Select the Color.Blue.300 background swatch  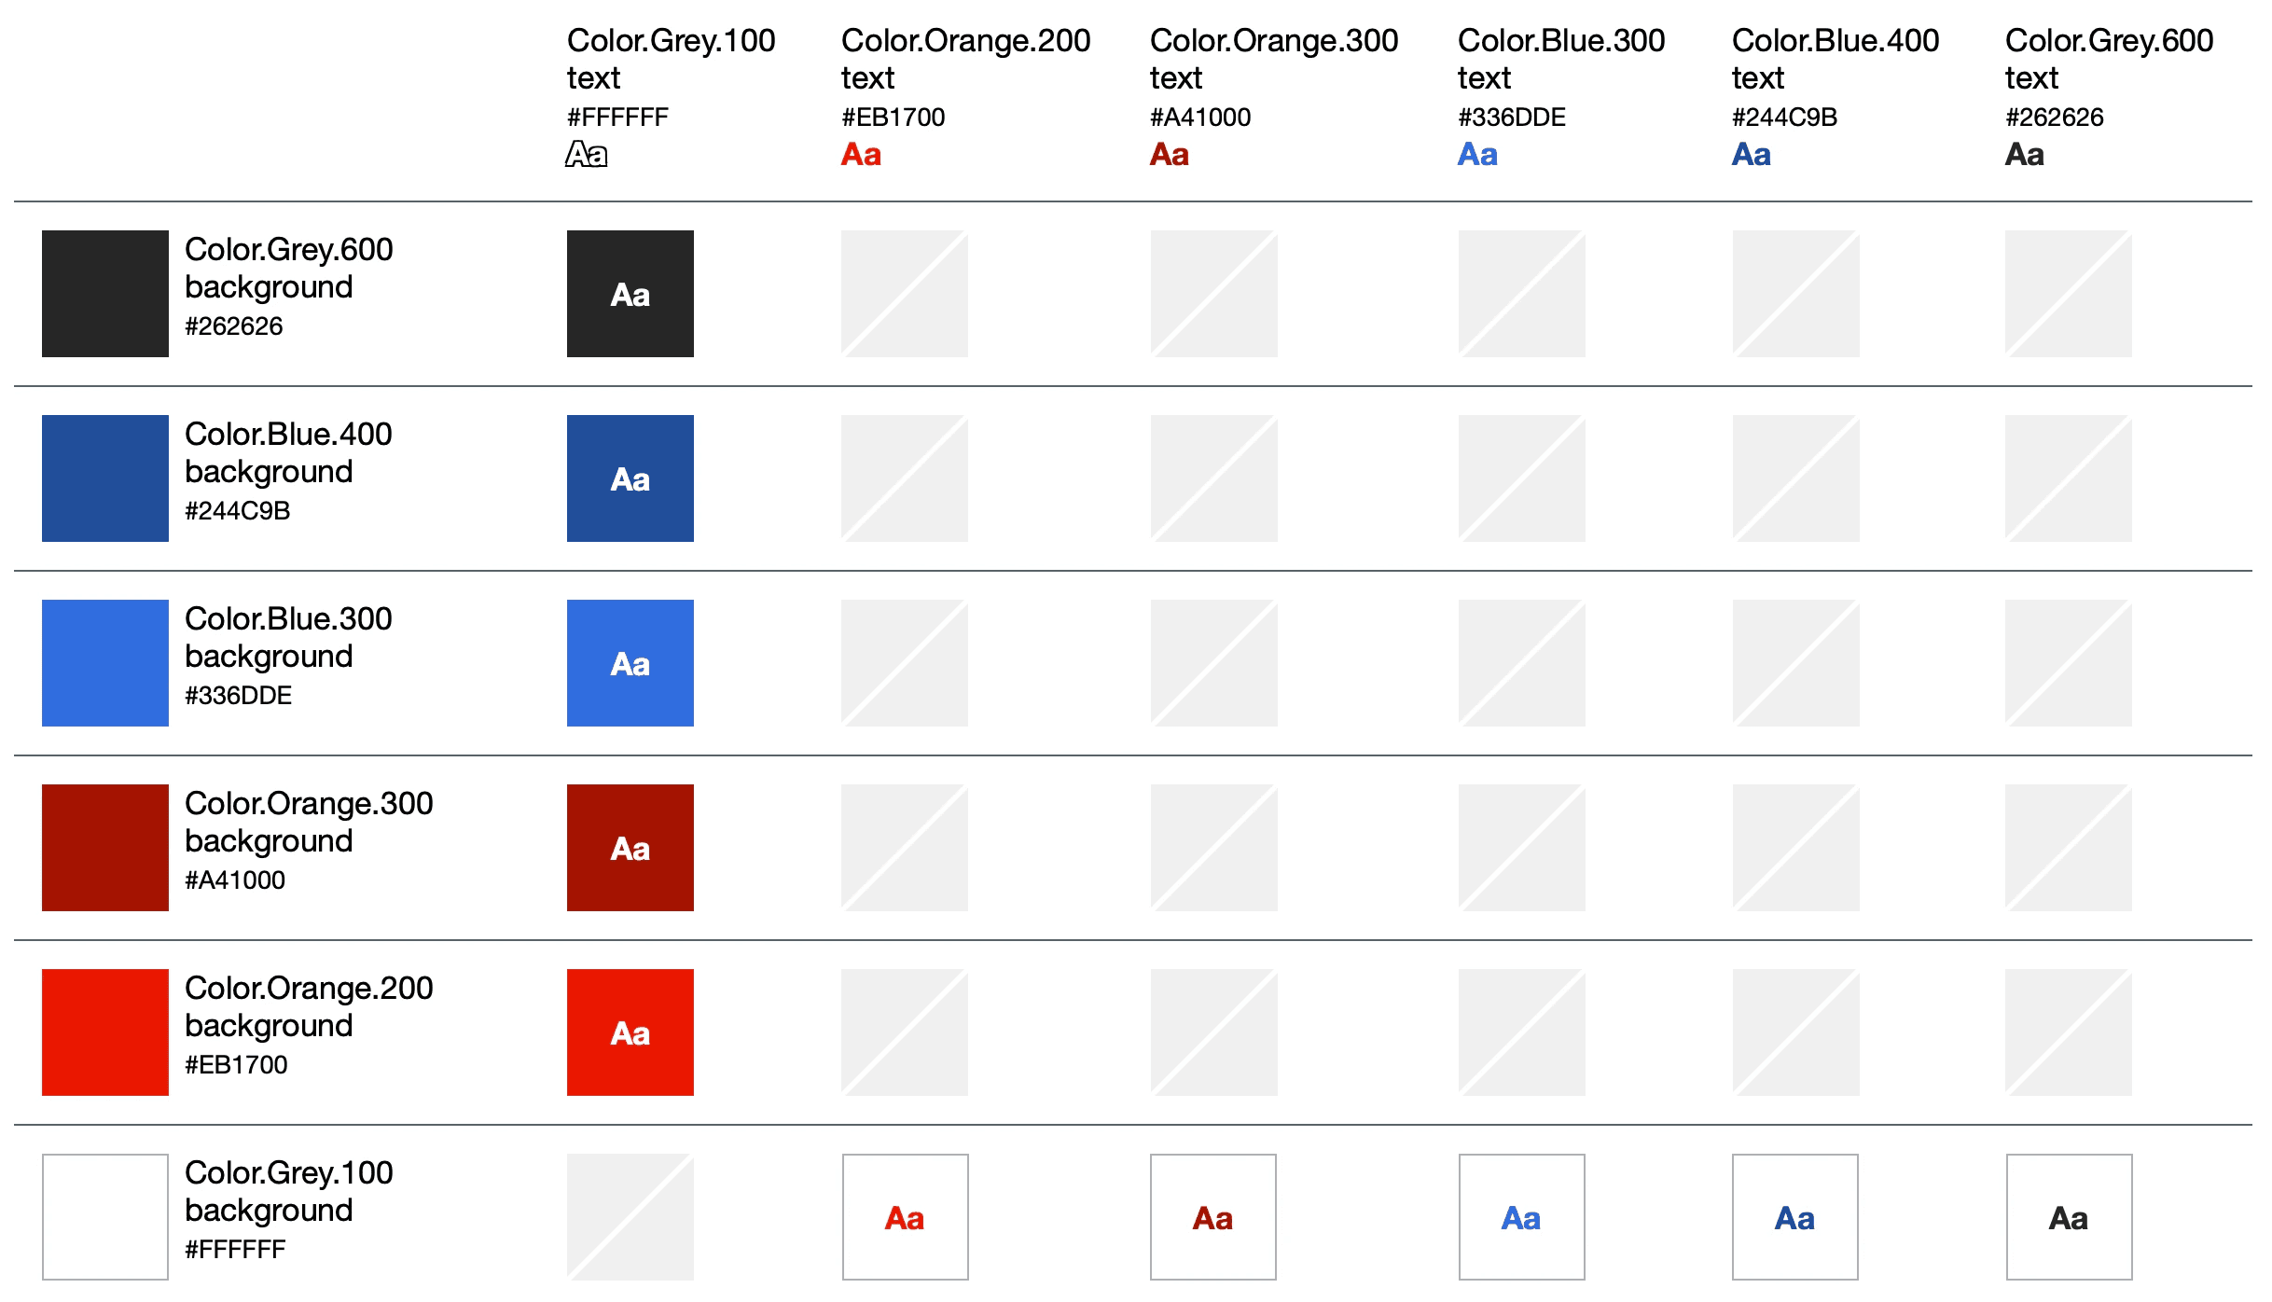pyautogui.click(x=104, y=662)
